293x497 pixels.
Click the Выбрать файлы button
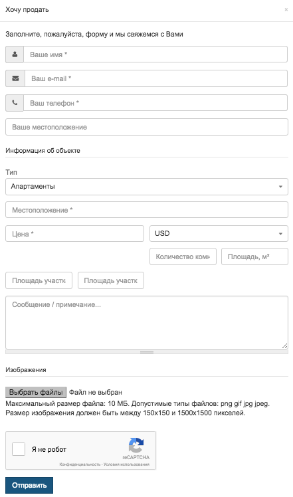coord(36,392)
